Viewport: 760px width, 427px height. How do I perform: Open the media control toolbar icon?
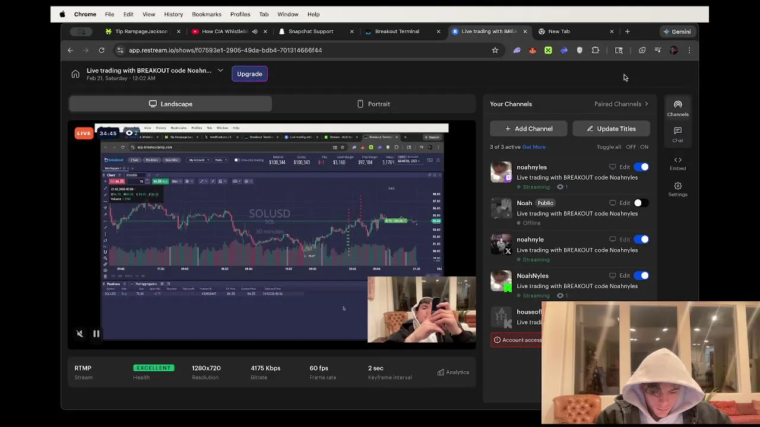pyautogui.click(x=658, y=50)
